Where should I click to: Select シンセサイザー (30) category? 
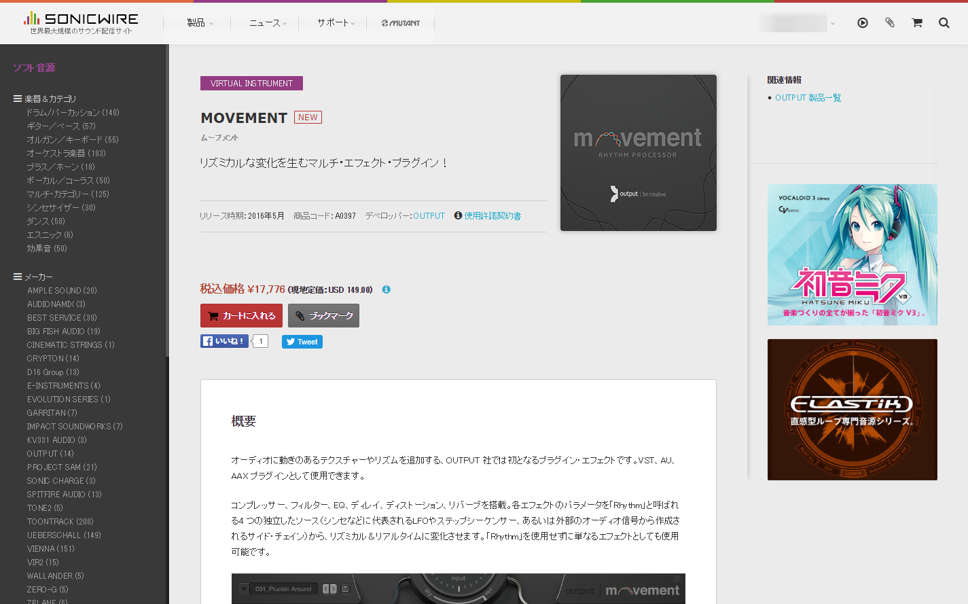click(x=61, y=208)
